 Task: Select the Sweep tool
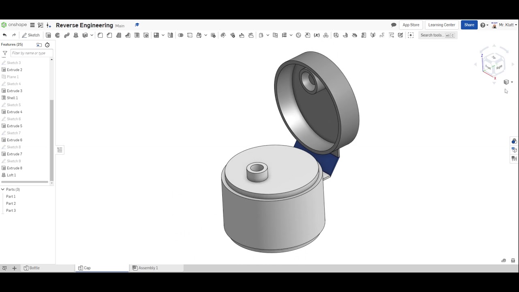coord(67,35)
